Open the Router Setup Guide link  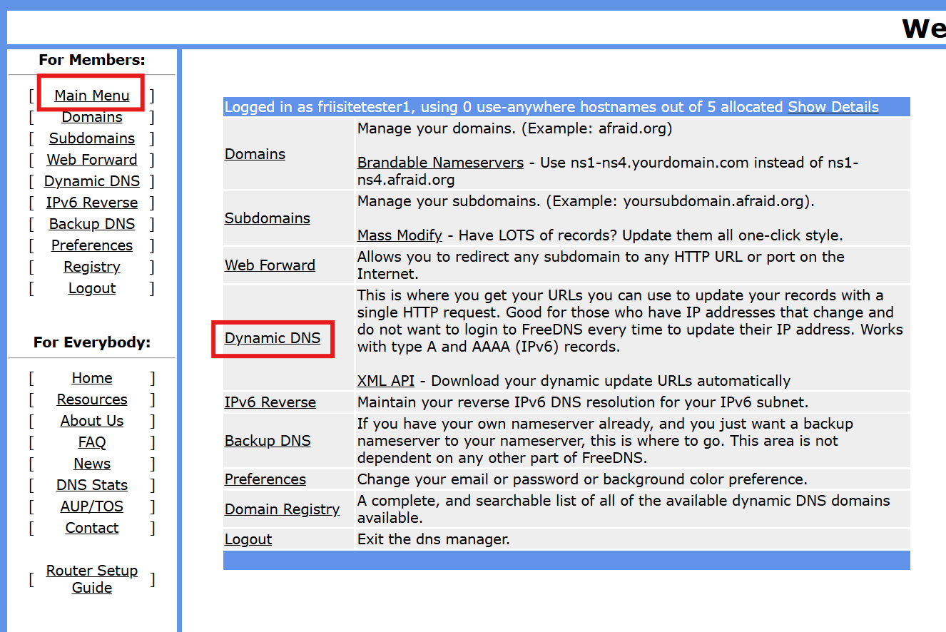[x=92, y=579]
